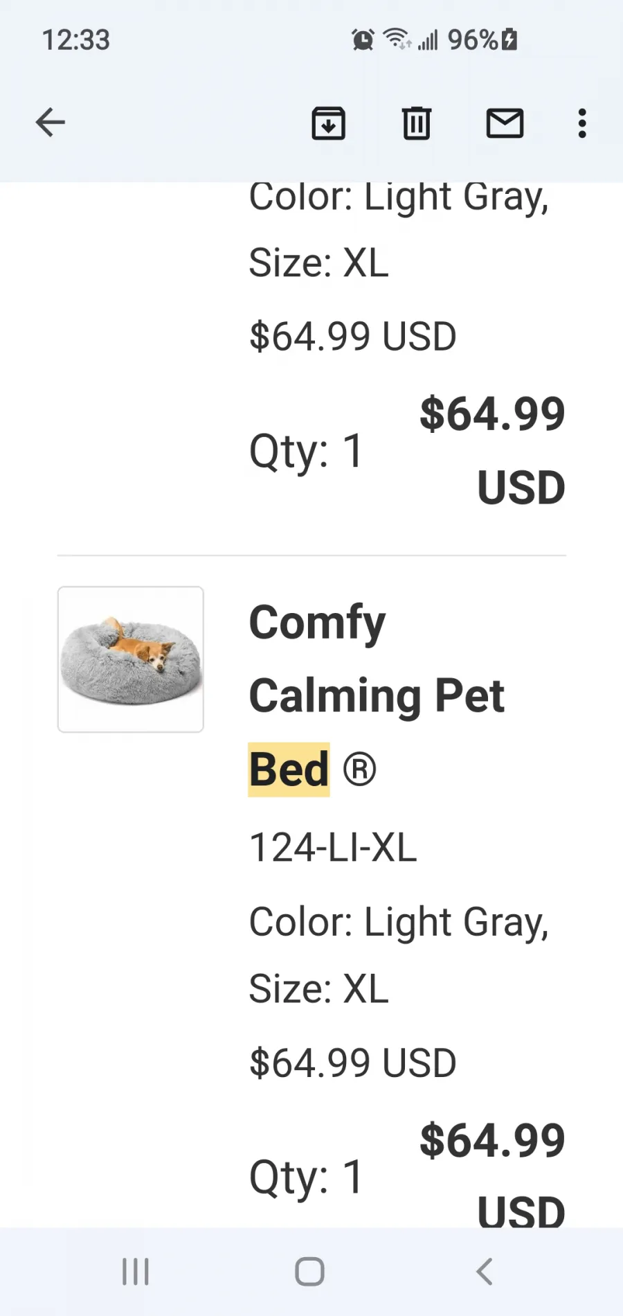Viewport: 623px width, 1316px height.
Task: Tap the Wi-Fi status icon
Action: click(397, 39)
